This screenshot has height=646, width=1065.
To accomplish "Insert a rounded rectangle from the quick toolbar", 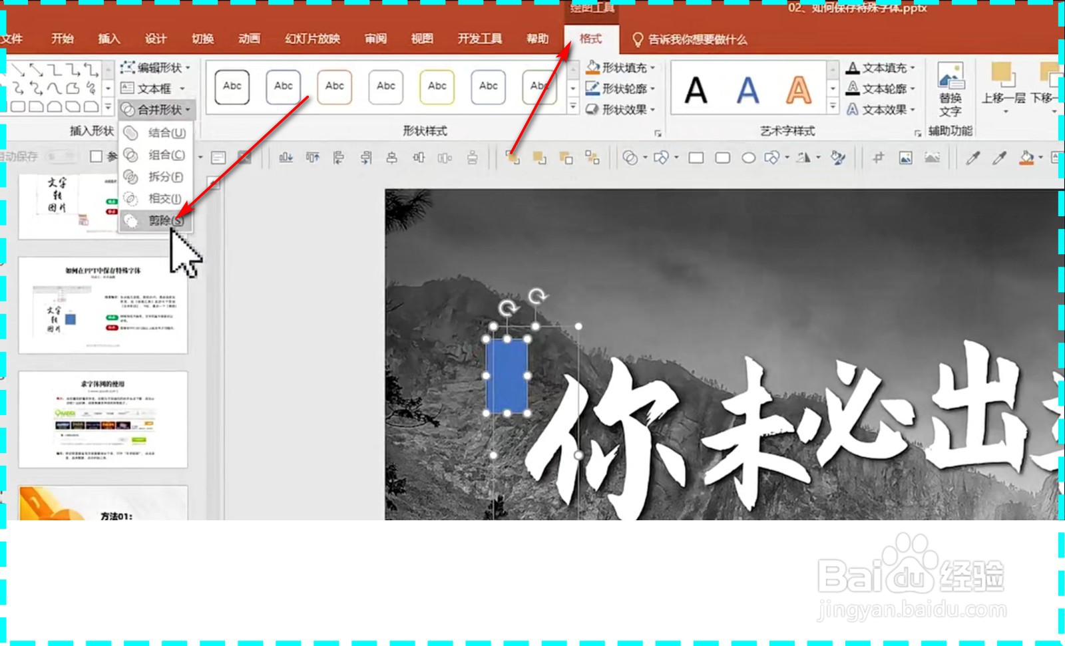I will [x=722, y=158].
